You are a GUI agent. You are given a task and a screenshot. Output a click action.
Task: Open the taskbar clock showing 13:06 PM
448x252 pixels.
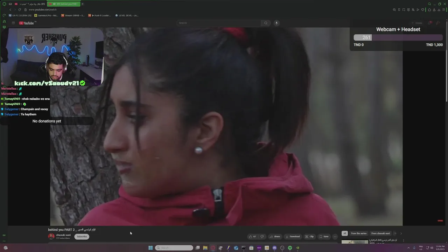coord(440,248)
